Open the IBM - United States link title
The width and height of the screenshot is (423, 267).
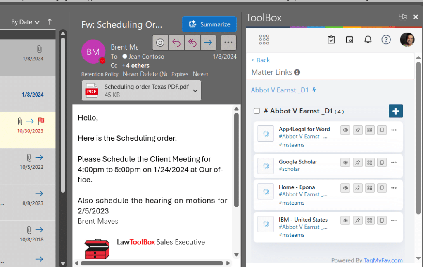[x=303, y=220]
